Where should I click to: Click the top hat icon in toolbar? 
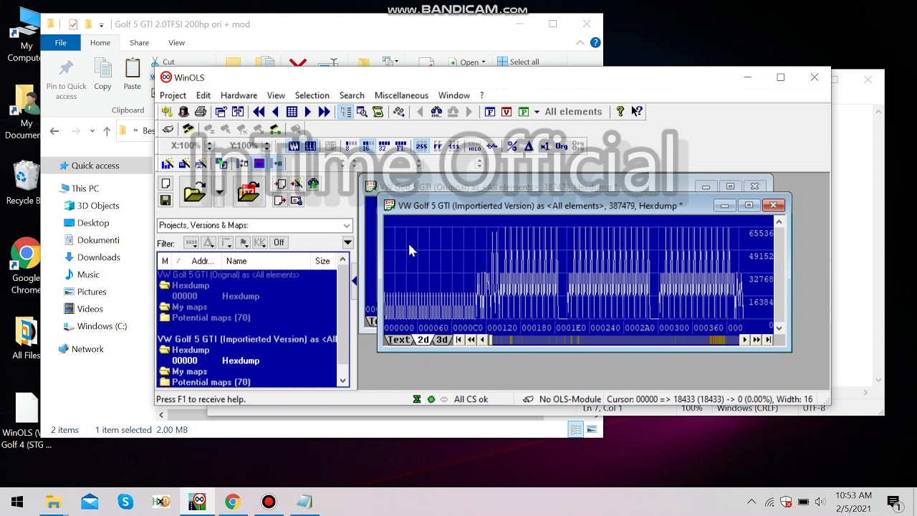(x=183, y=112)
